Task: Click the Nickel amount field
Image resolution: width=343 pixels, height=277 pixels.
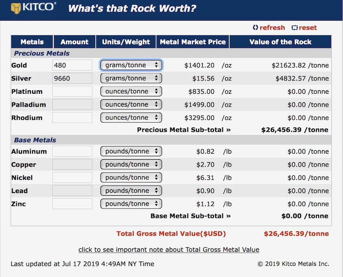Action: coord(72,177)
